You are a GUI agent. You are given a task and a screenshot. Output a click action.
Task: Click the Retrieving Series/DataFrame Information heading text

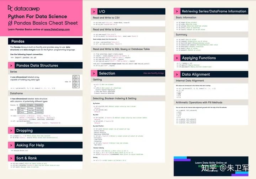(214, 11)
